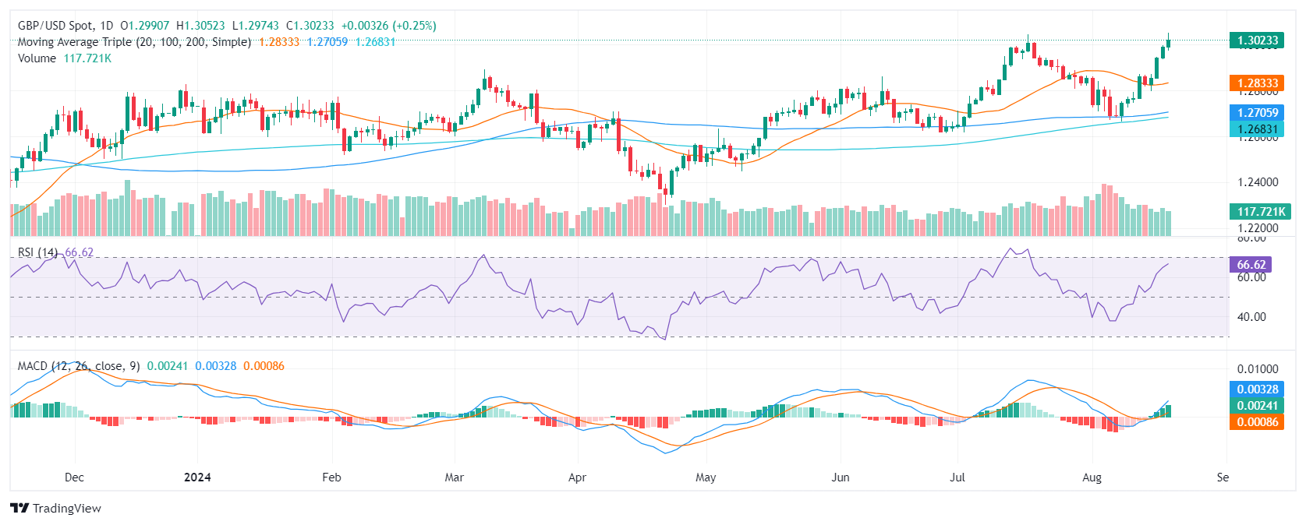Screen dimensions: 1306x525
Task: Click the green 1.30233 current price tag
Action: point(1258,41)
